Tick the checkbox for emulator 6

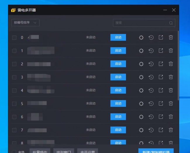pos(14,117)
